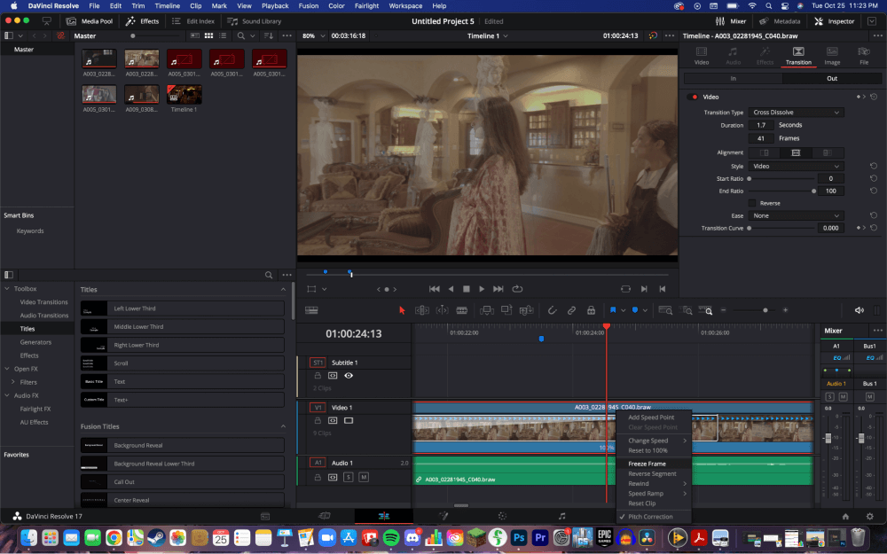Open the Fairlight page icon
This screenshot has height=554, width=887.
561,516
